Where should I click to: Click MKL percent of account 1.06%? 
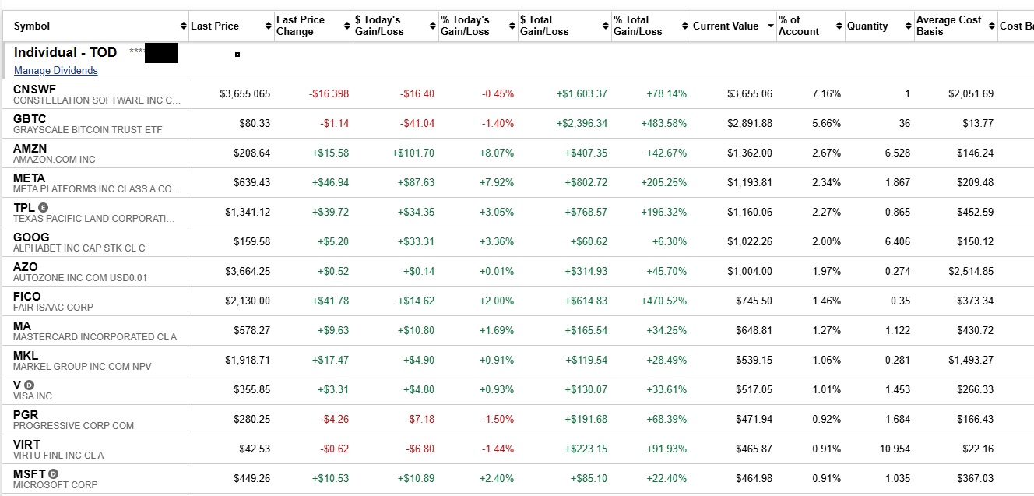826,360
